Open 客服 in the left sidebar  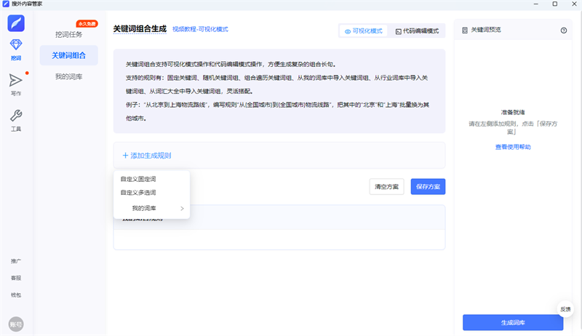pos(16,278)
